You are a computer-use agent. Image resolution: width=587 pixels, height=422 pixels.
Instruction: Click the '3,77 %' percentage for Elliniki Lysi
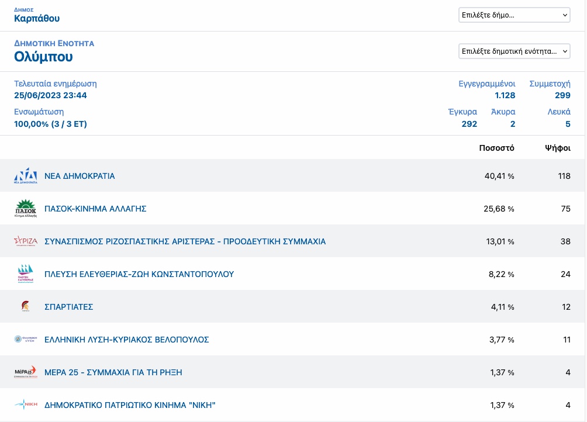click(x=502, y=340)
